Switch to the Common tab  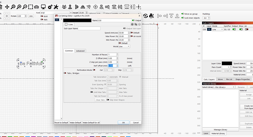coord(69,51)
